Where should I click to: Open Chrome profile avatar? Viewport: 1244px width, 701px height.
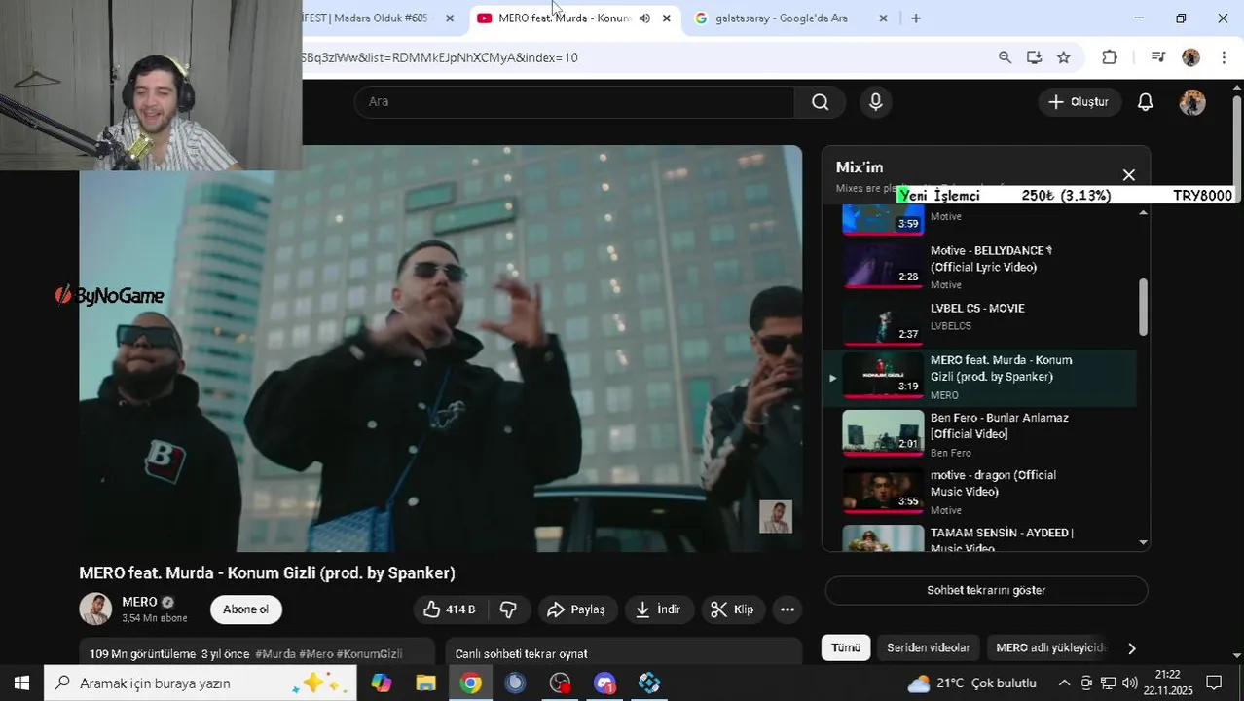[1190, 57]
